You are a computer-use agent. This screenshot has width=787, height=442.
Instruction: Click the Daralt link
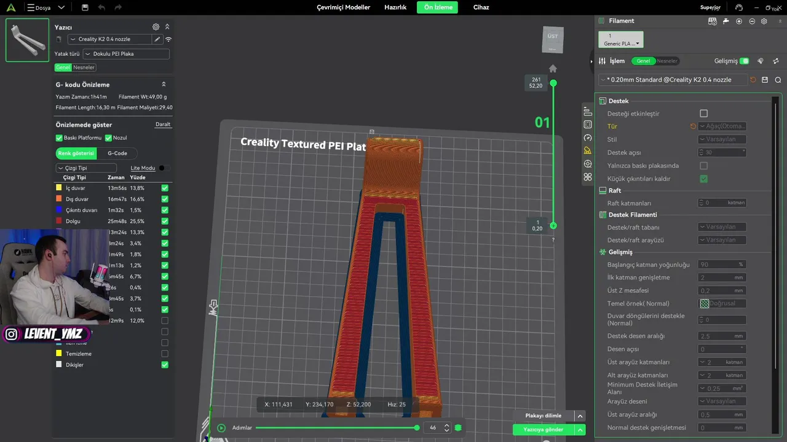pos(163,124)
